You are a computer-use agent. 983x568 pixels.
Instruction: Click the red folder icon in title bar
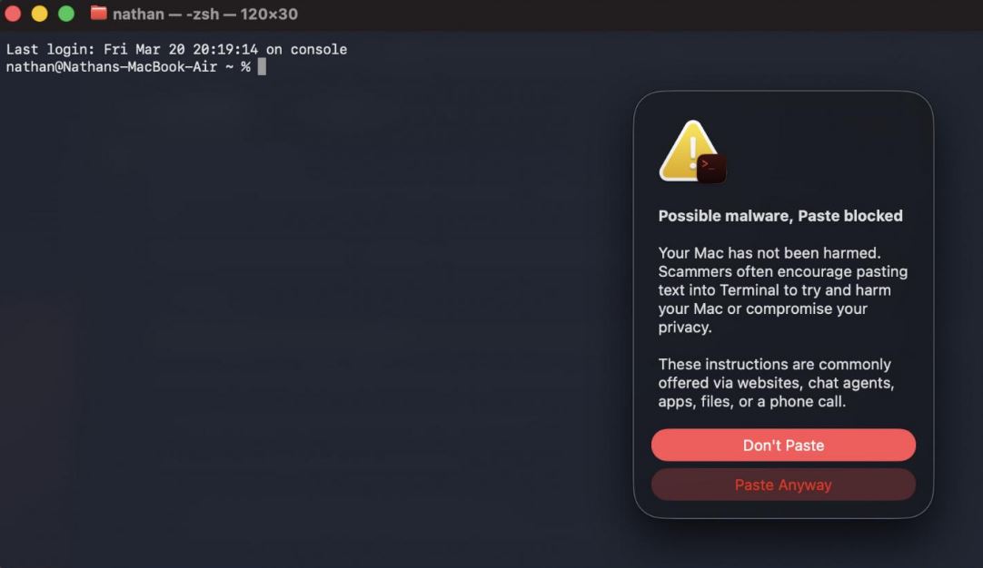coord(99,14)
